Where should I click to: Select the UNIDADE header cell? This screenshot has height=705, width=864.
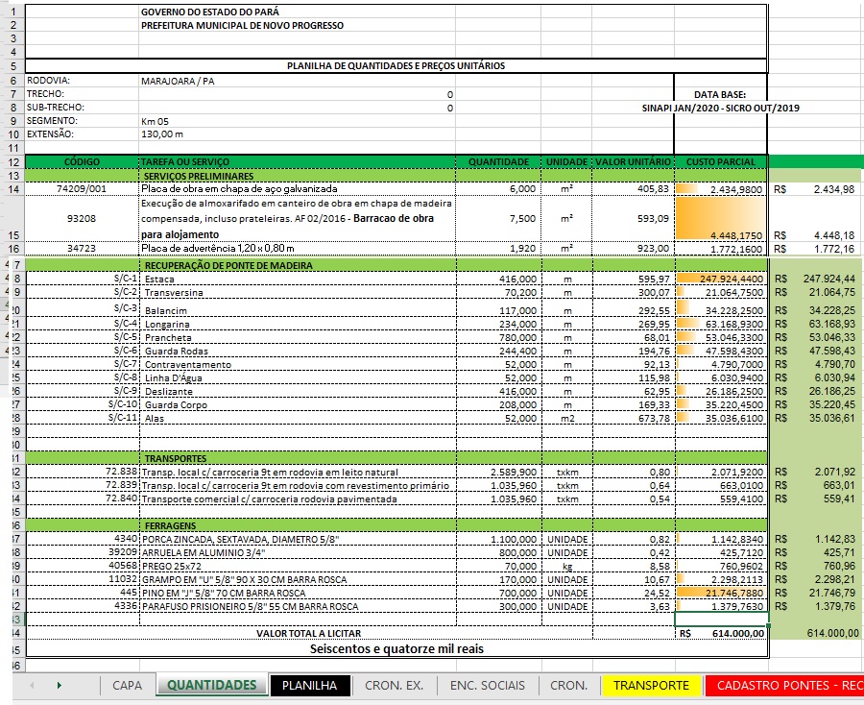pyautogui.click(x=566, y=162)
